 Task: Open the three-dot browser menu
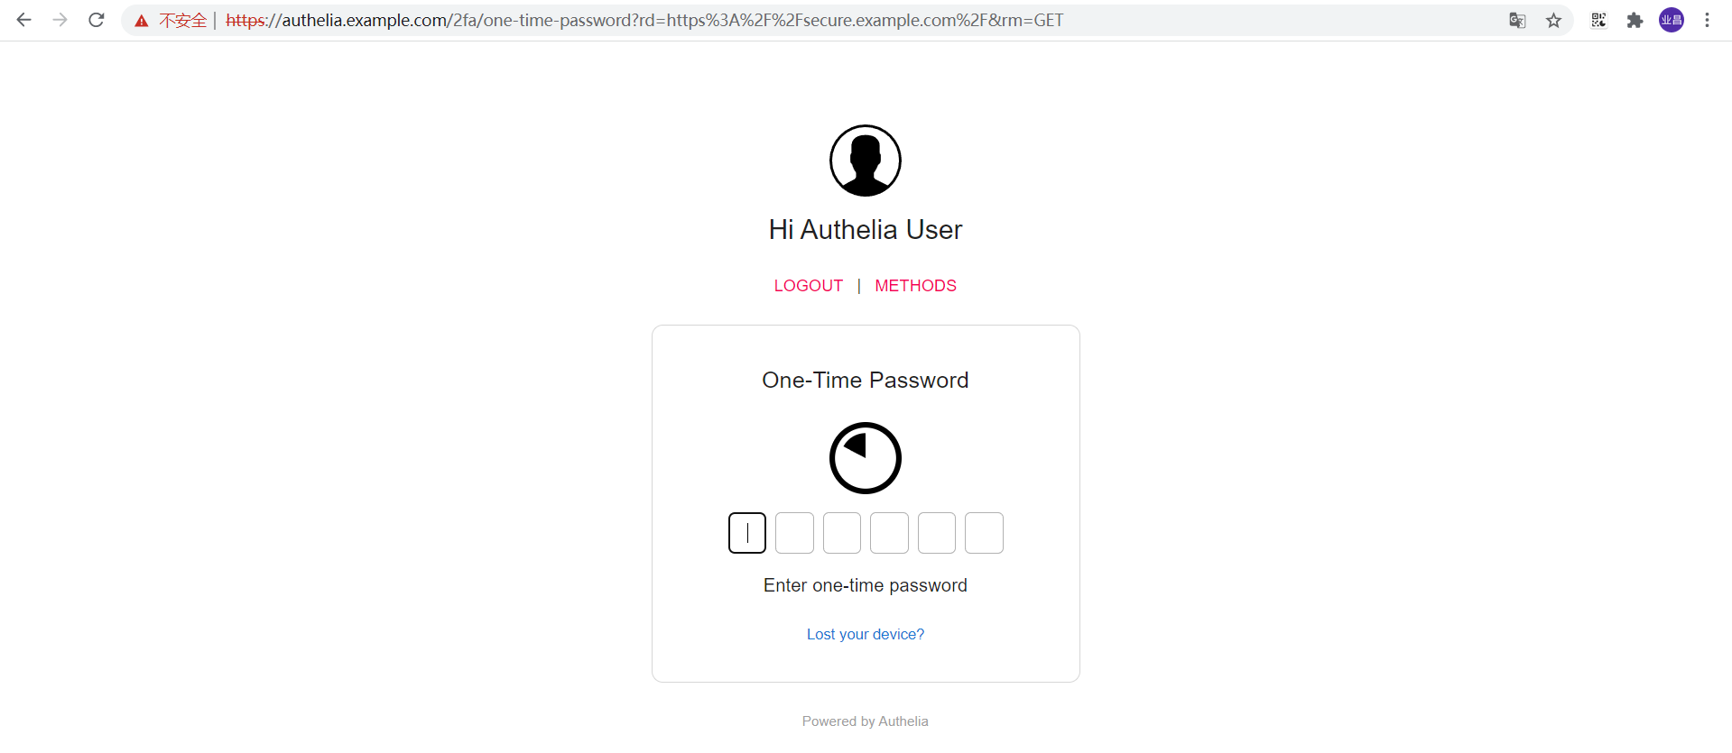point(1707,20)
